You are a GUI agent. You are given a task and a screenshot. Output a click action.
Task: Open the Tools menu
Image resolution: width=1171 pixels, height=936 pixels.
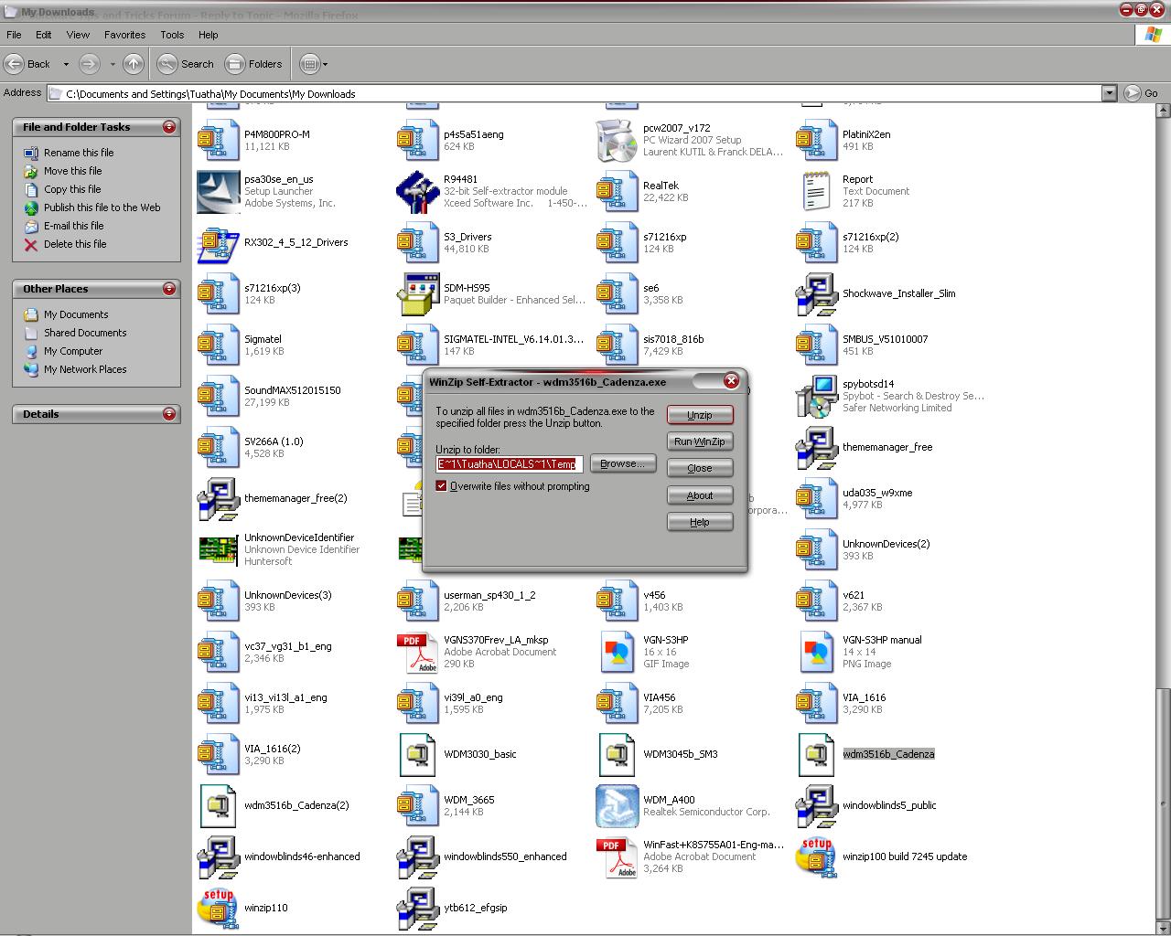click(172, 35)
